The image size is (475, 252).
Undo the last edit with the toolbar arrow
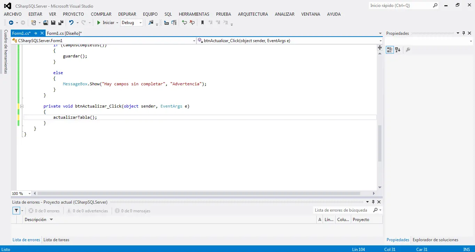point(71,23)
